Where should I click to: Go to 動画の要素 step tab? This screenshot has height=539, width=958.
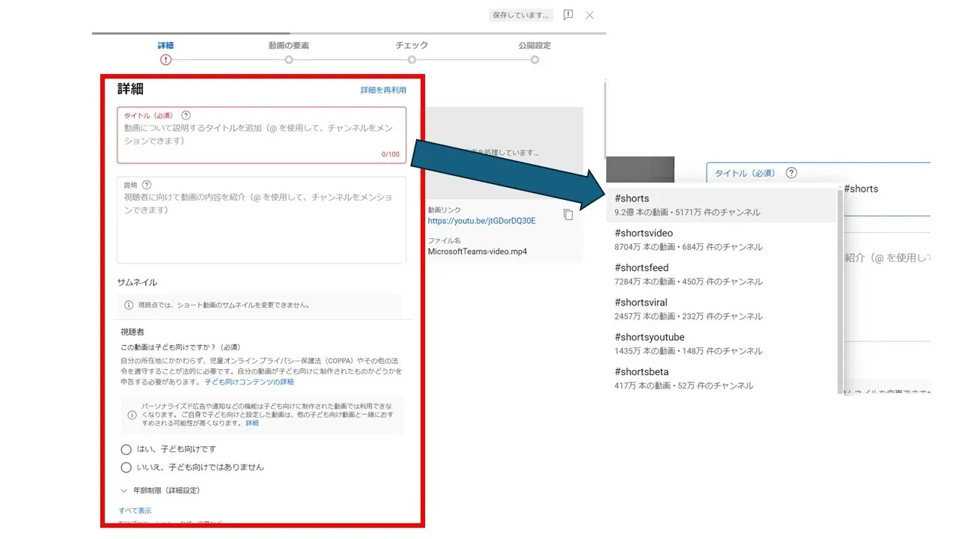click(289, 52)
